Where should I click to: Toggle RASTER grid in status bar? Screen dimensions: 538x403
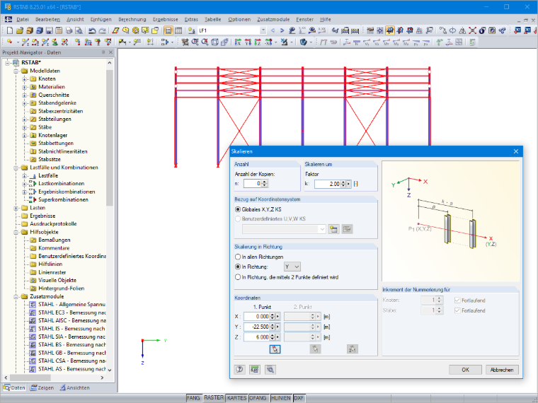coord(214,397)
